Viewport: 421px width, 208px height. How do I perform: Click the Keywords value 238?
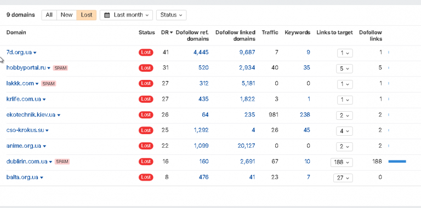pyautogui.click(x=305, y=115)
